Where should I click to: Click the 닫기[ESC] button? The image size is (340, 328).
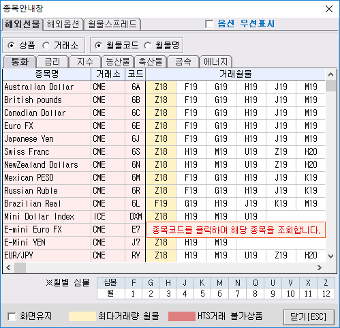[x=309, y=316]
